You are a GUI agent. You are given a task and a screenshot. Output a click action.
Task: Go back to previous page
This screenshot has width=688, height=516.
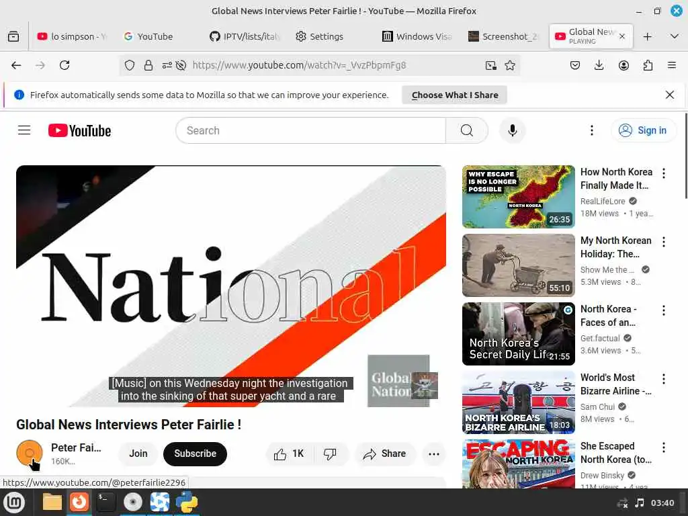tap(16, 65)
